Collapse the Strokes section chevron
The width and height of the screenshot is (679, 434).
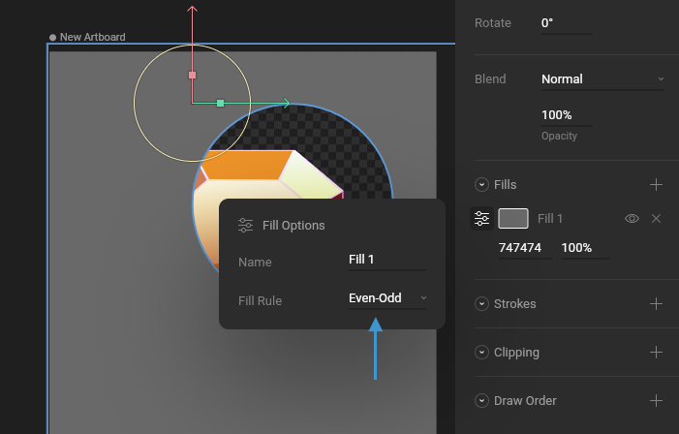481,303
